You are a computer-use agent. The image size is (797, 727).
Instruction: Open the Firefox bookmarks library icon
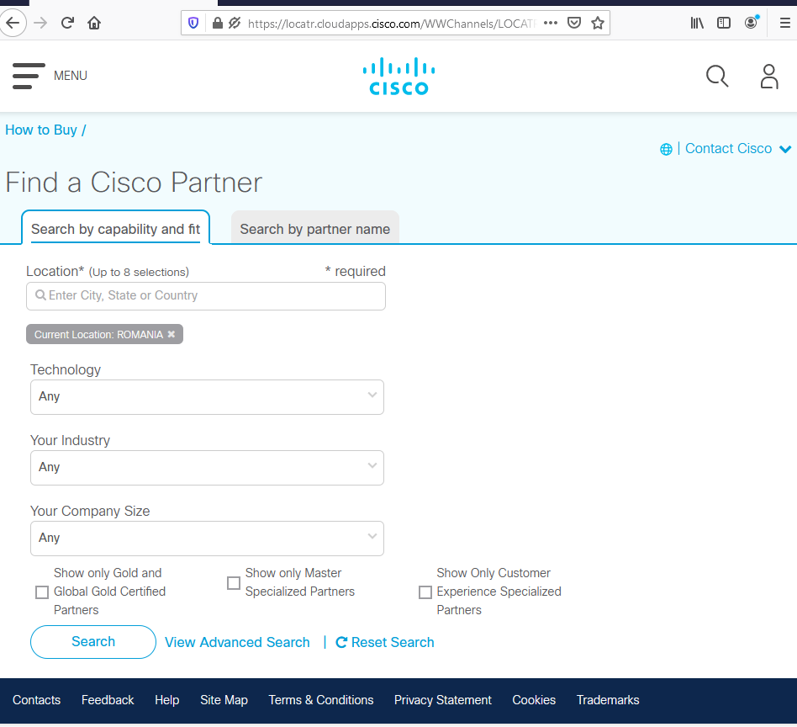coord(697,23)
